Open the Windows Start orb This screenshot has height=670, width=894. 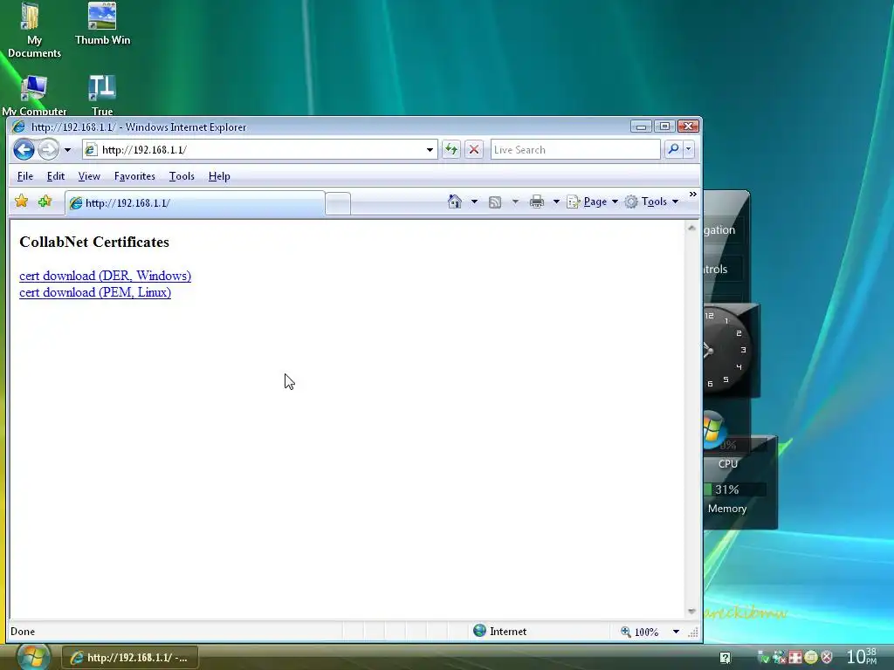pos(32,657)
